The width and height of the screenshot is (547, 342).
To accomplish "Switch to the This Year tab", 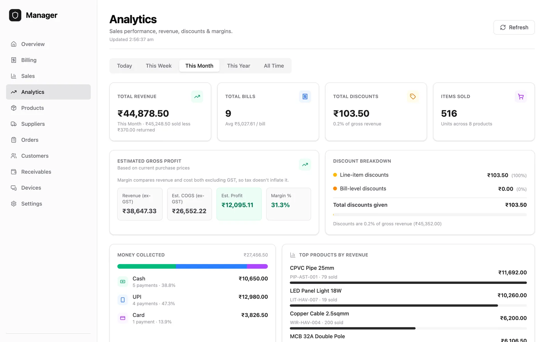I will tap(239, 66).
